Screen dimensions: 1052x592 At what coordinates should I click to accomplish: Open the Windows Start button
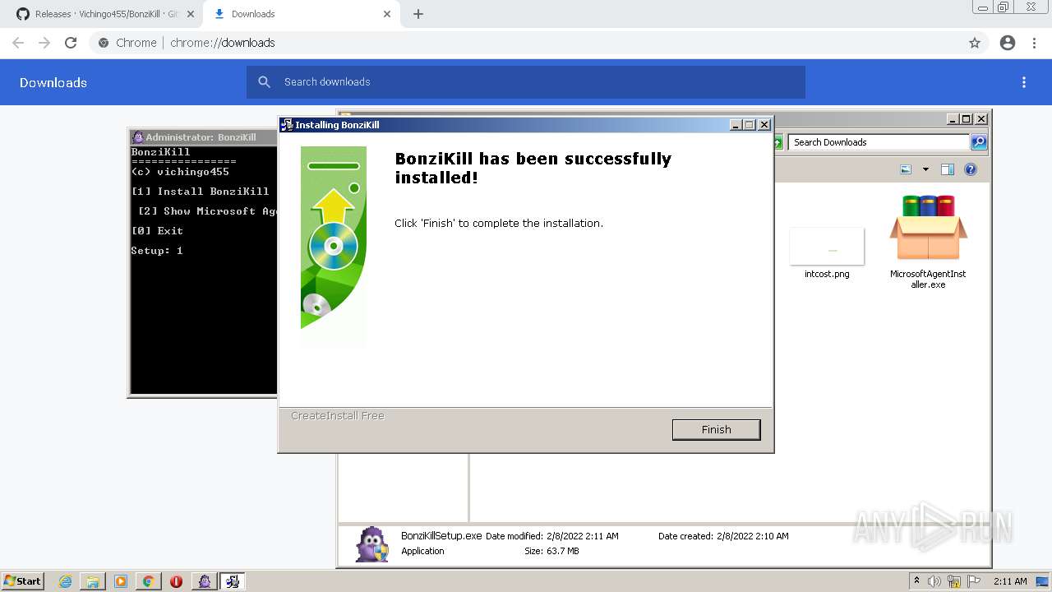coord(23,581)
